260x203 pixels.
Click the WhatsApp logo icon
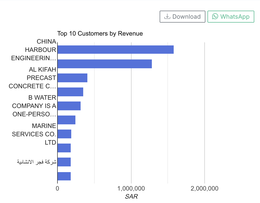point(215,16)
